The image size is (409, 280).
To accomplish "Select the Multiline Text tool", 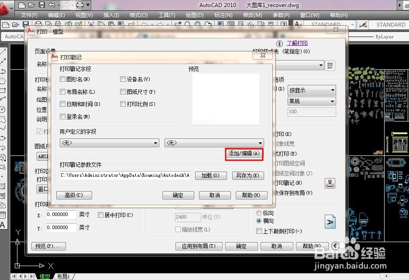I will pos(3,225).
